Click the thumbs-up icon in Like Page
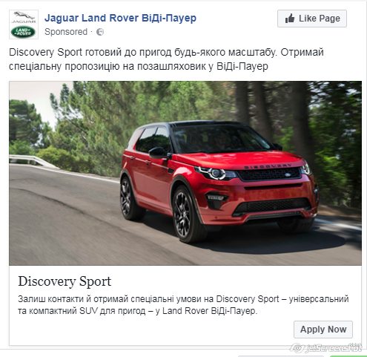Image resolution: width=367 pixels, height=357 pixels. [x=290, y=19]
